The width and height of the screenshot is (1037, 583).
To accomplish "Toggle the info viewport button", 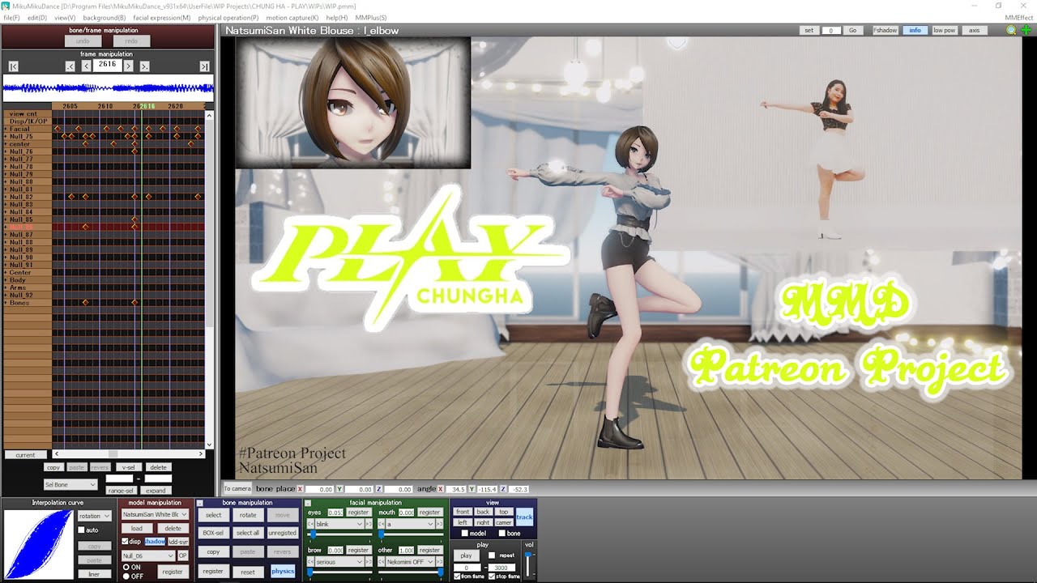I will [915, 30].
